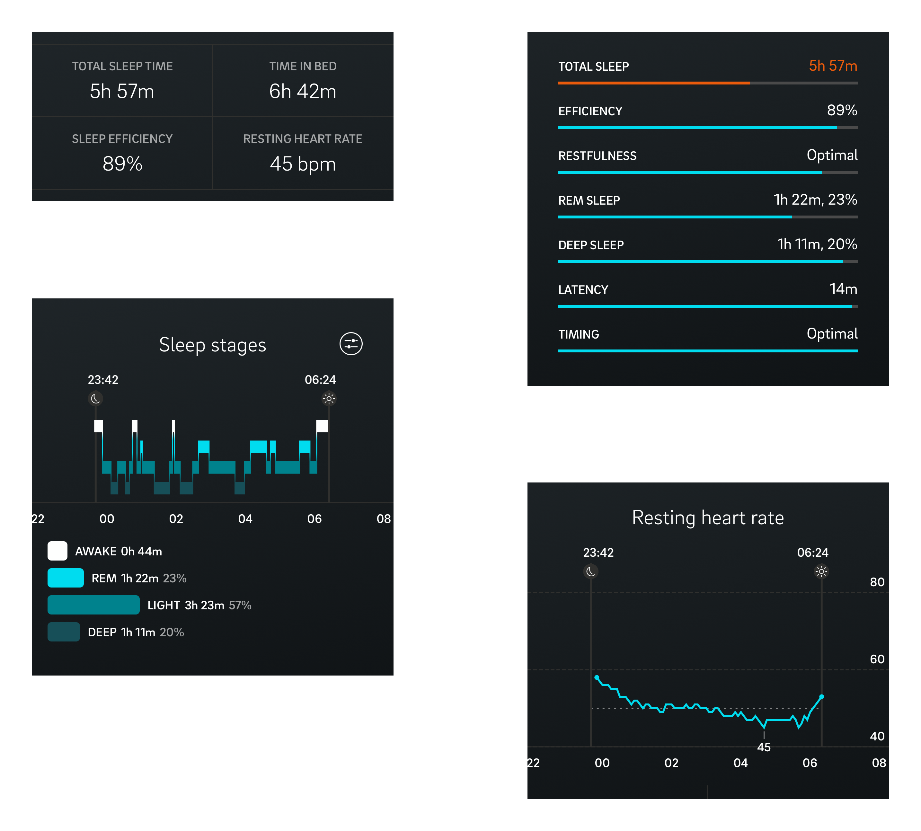This screenshot has height=831, width=921.
Task: Click the DEEP 1h 11m 20% legend text
Action: point(136,632)
